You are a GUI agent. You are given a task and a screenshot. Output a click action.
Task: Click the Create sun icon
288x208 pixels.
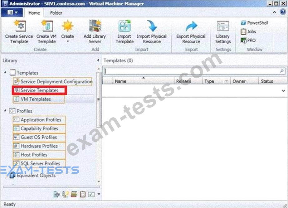(68, 26)
